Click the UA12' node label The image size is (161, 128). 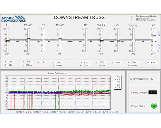click(133, 54)
